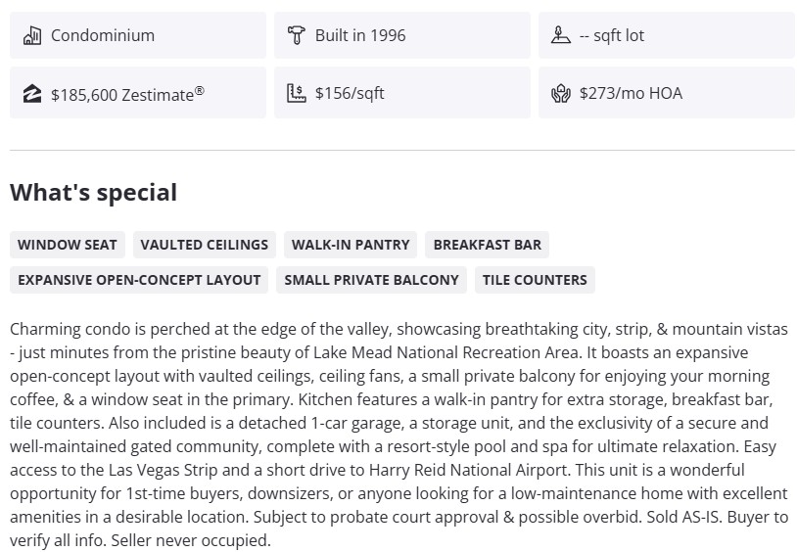Click the BREAKFAST BAR tag
Viewport: 797px width, 552px height.
coord(487,245)
